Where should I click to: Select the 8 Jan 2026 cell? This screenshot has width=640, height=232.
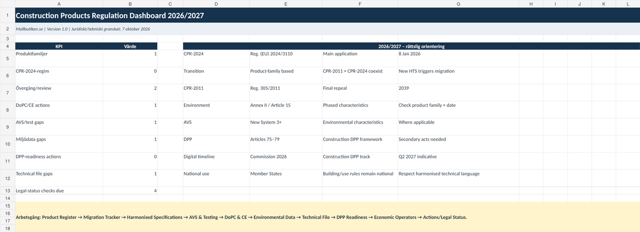458,58
